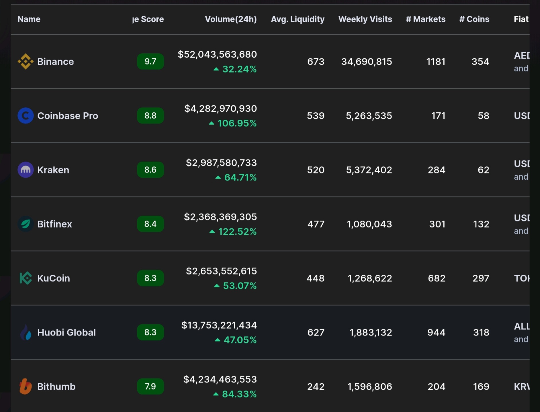
Task: Click Huobi Global weekly visits 1,883,132
Action: pos(371,332)
